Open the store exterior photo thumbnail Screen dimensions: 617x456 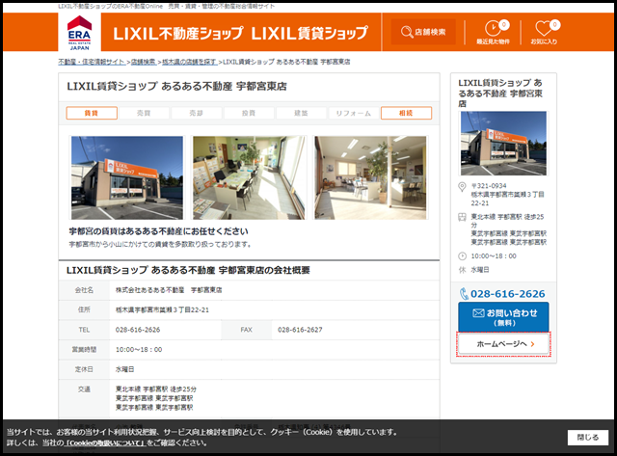pyautogui.click(x=127, y=177)
